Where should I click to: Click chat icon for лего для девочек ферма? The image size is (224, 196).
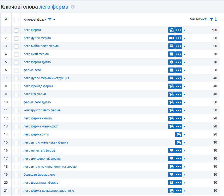click(171, 159)
